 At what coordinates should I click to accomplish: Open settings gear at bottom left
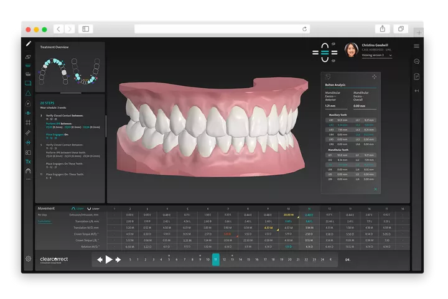point(28,259)
